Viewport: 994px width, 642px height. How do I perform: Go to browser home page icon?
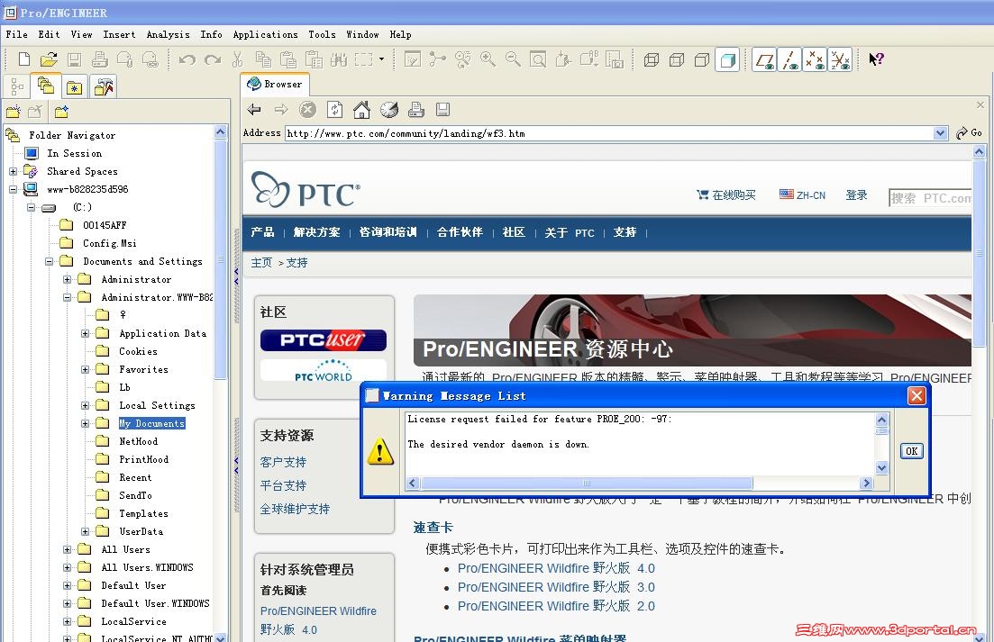pos(361,110)
